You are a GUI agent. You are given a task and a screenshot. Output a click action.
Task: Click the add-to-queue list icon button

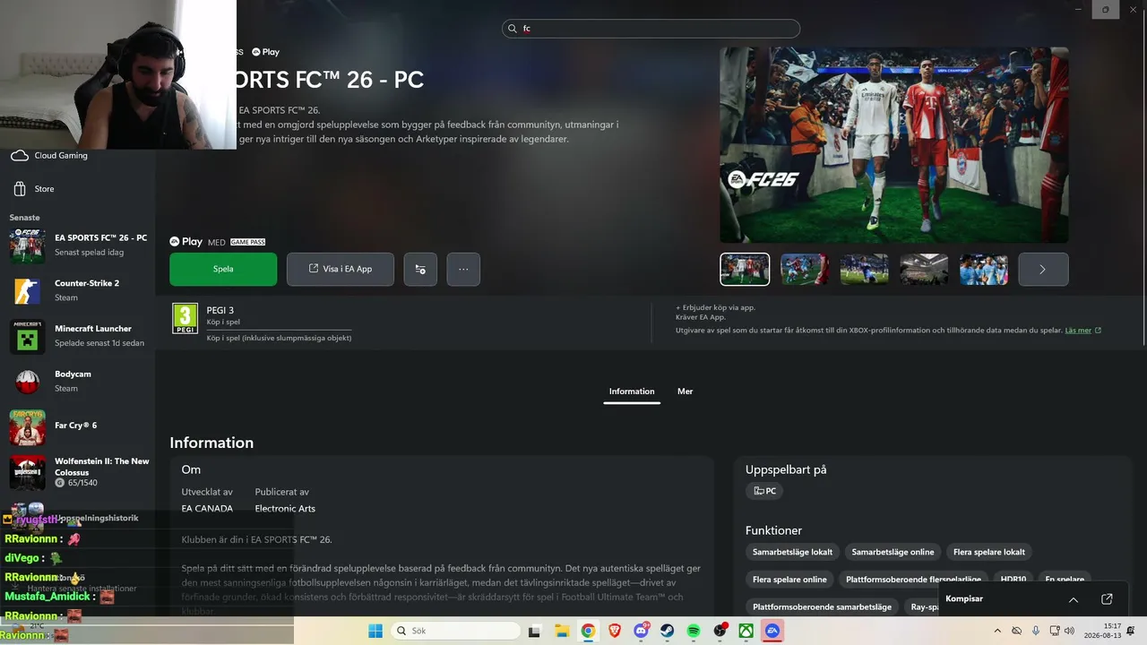(x=420, y=269)
